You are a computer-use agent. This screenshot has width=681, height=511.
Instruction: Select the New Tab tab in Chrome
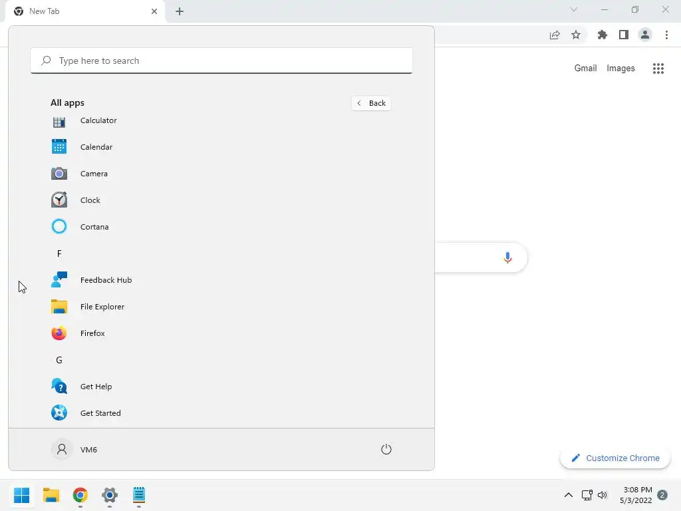point(85,11)
